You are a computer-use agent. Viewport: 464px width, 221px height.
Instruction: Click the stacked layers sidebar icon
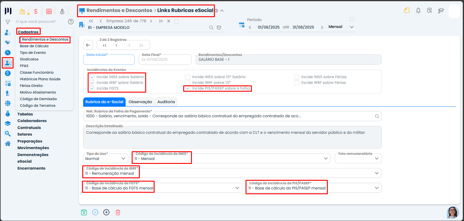click(8, 124)
